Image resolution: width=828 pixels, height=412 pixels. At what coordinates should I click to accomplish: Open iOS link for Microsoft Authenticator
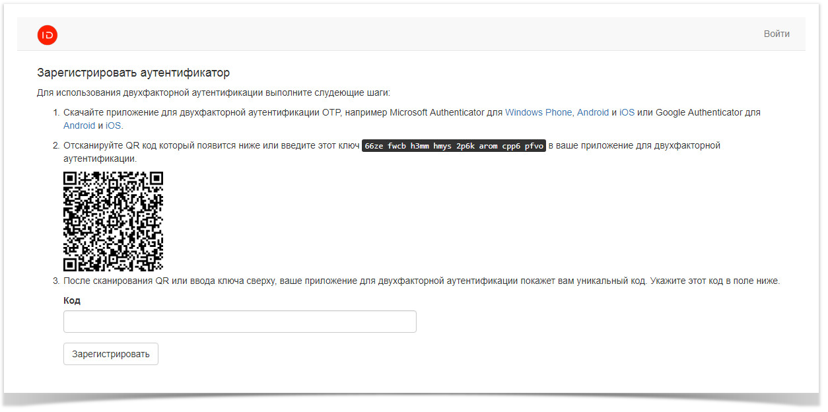(627, 112)
